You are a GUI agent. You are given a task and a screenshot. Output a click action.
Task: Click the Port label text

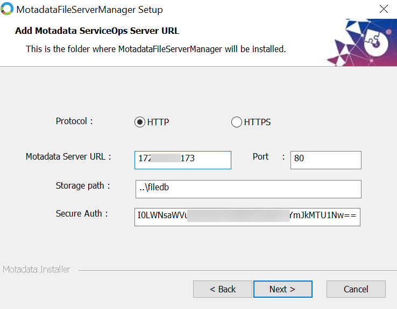coord(261,157)
